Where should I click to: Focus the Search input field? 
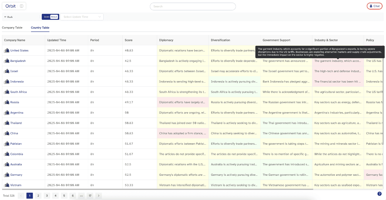click(193, 6)
